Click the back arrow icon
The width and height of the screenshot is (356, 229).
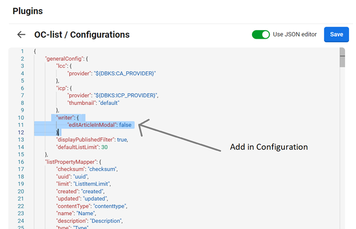pos(21,35)
